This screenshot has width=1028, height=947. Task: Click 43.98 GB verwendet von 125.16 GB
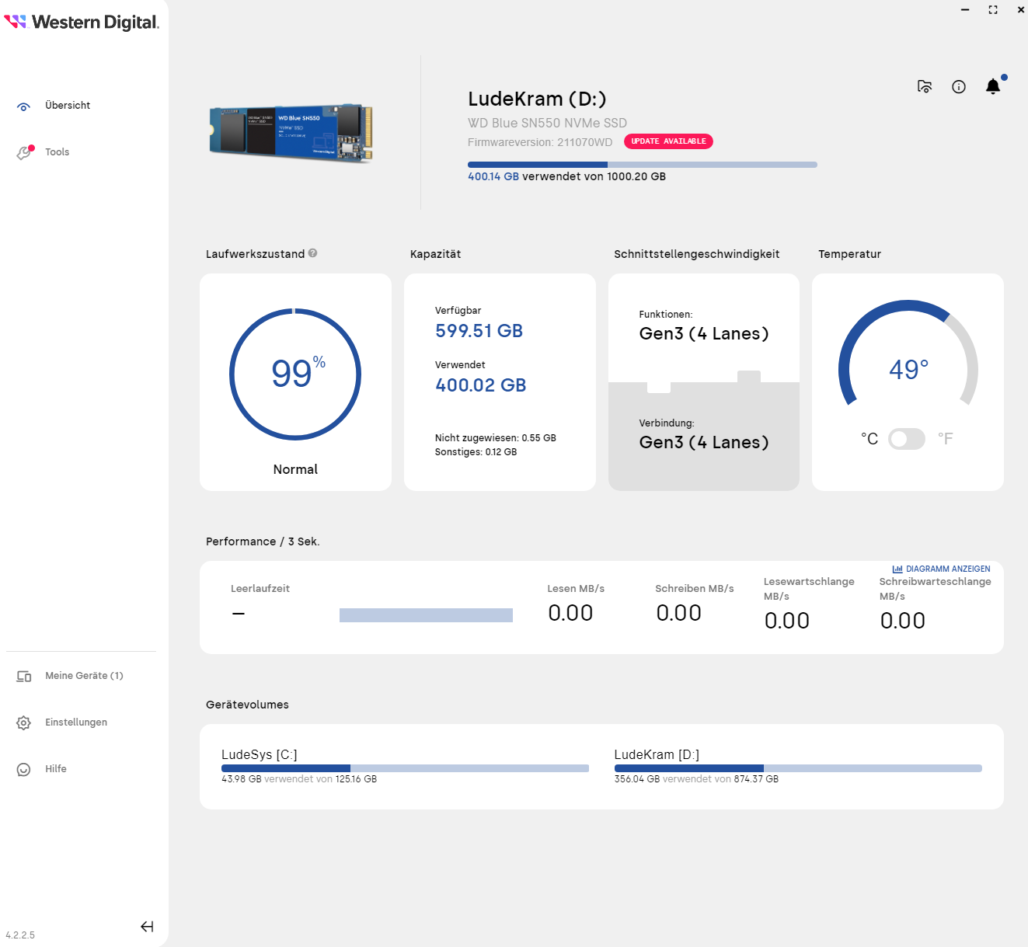pos(299,779)
